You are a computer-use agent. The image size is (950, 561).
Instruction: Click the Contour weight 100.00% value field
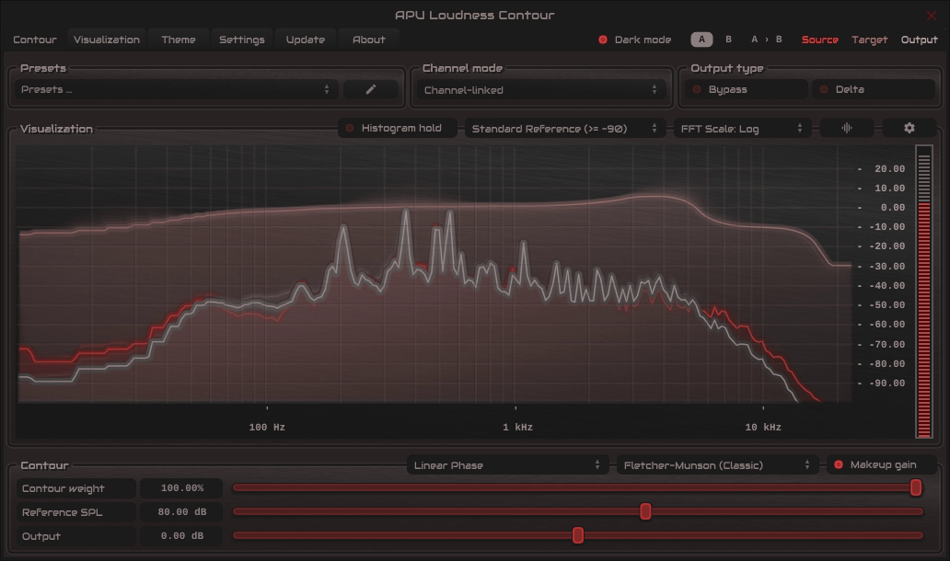coord(181,487)
